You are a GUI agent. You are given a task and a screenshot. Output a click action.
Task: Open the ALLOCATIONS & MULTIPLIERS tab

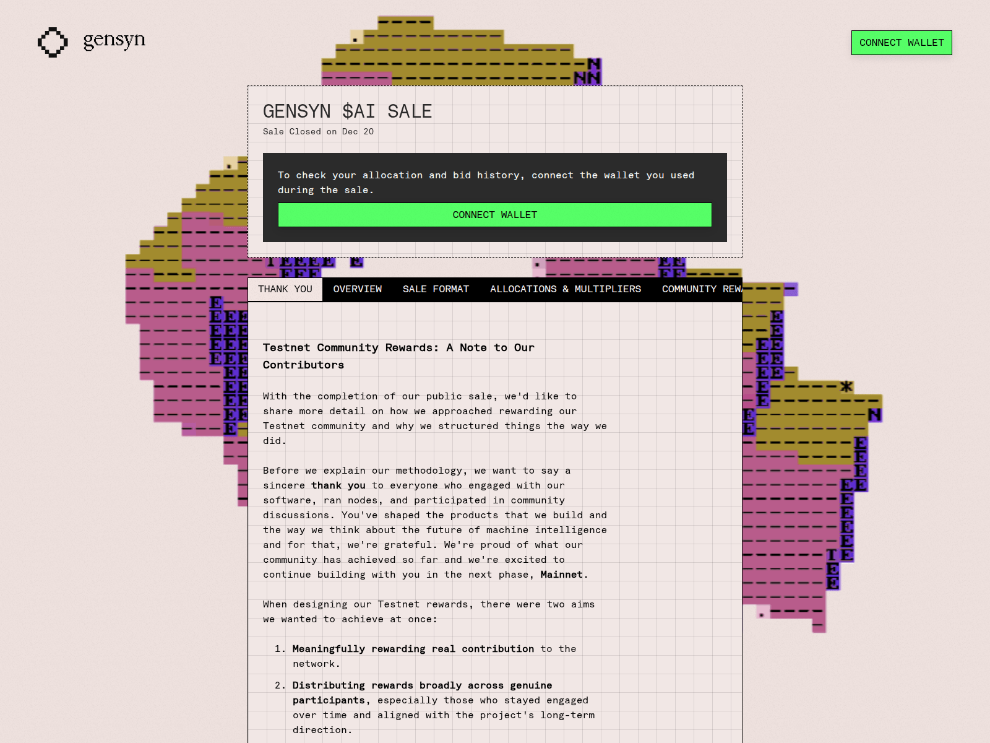(565, 289)
